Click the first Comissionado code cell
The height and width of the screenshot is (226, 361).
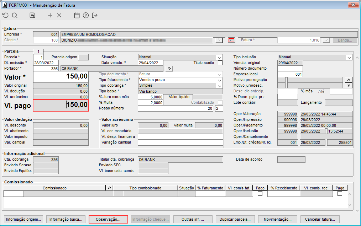pyautogui.click(x=14, y=194)
